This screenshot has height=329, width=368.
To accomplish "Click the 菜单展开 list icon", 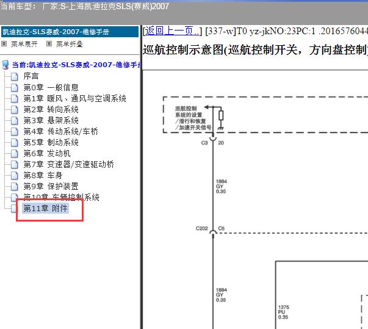I will [x=4, y=44].
